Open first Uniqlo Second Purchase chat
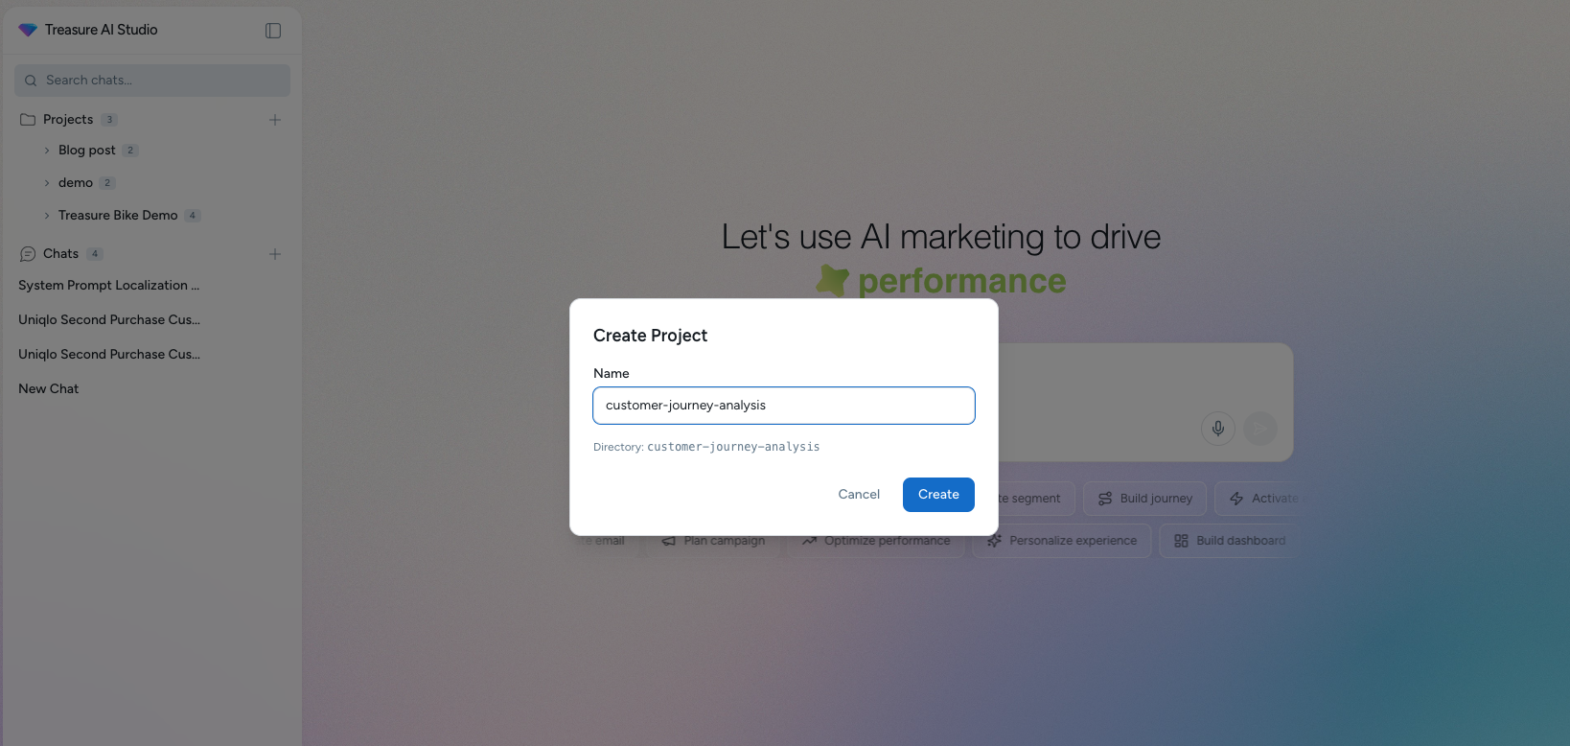This screenshot has width=1570, height=746. click(x=109, y=320)
